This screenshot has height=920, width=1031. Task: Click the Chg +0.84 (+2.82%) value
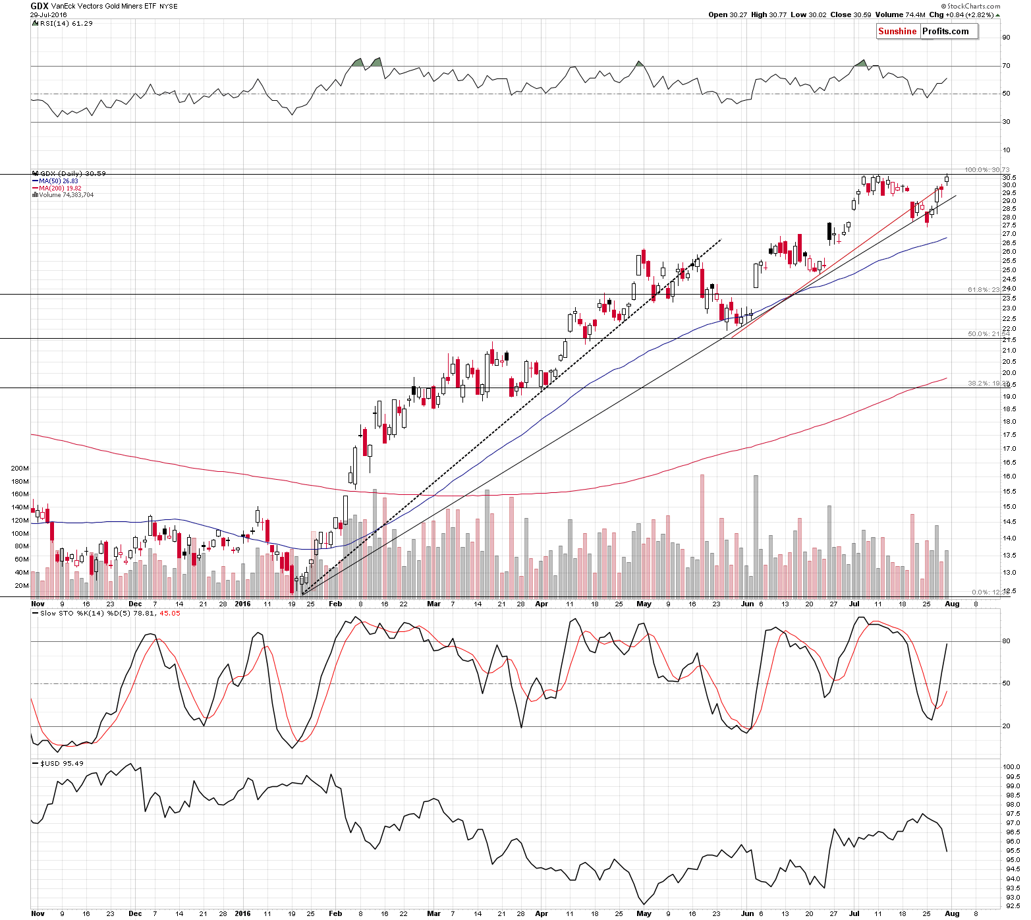(962, 14)
